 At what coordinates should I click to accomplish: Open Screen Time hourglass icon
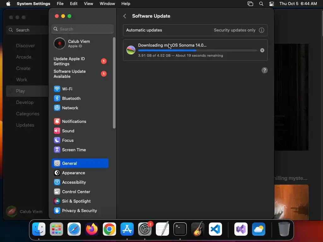57,150
